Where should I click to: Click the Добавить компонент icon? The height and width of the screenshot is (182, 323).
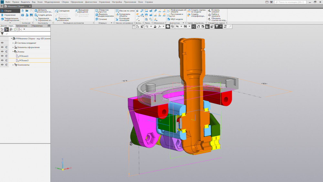(36, 11)
